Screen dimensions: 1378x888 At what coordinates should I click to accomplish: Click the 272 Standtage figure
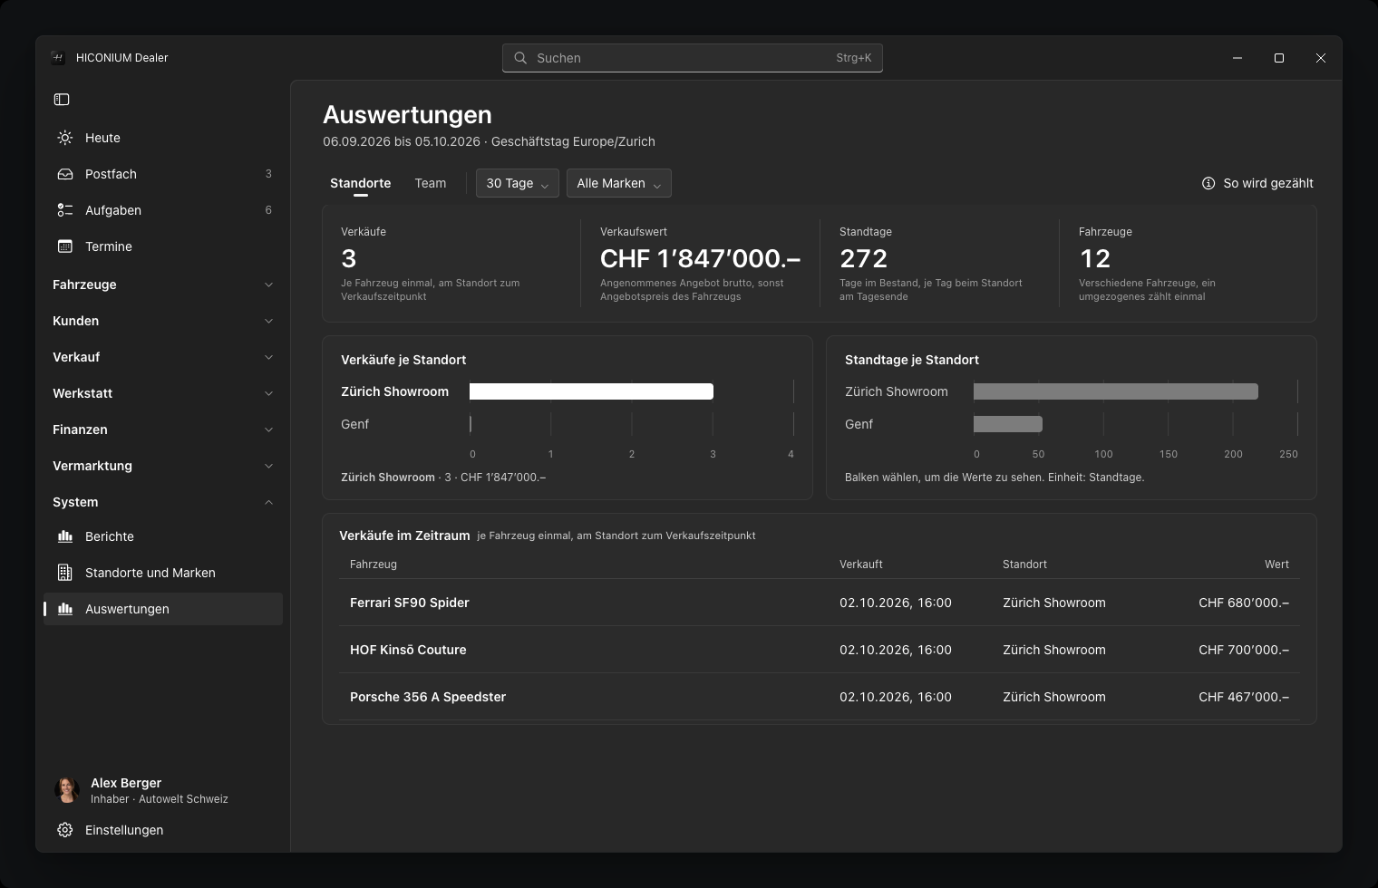pos(864,259)
